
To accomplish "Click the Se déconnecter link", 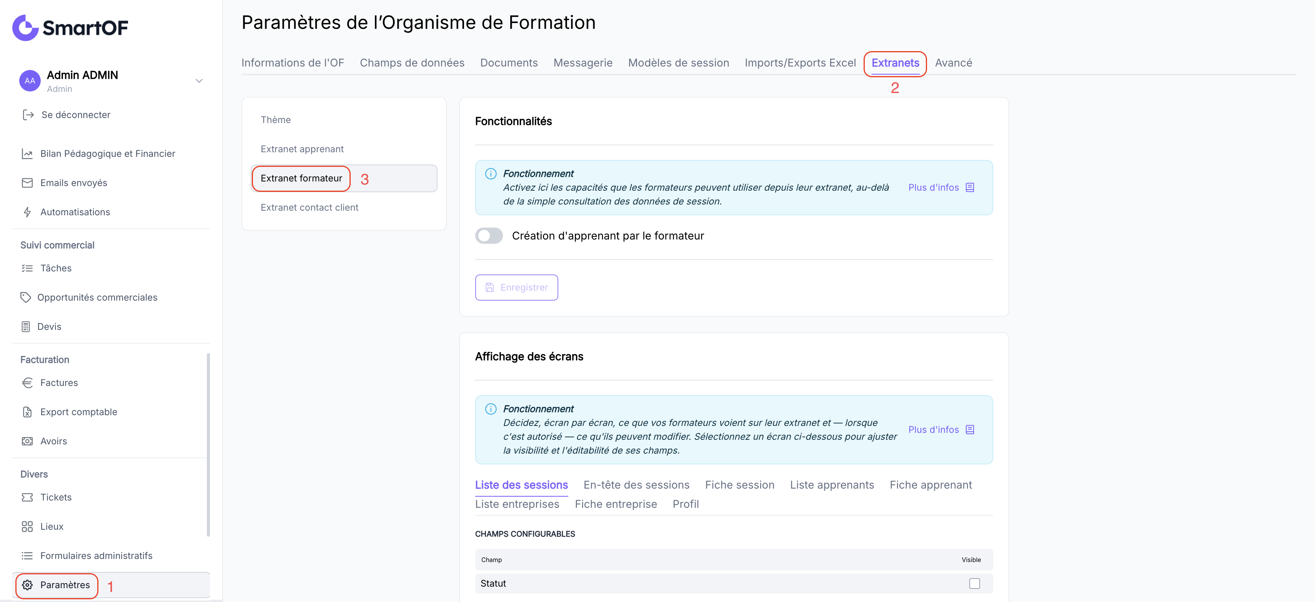I will [x=75, y=115].
